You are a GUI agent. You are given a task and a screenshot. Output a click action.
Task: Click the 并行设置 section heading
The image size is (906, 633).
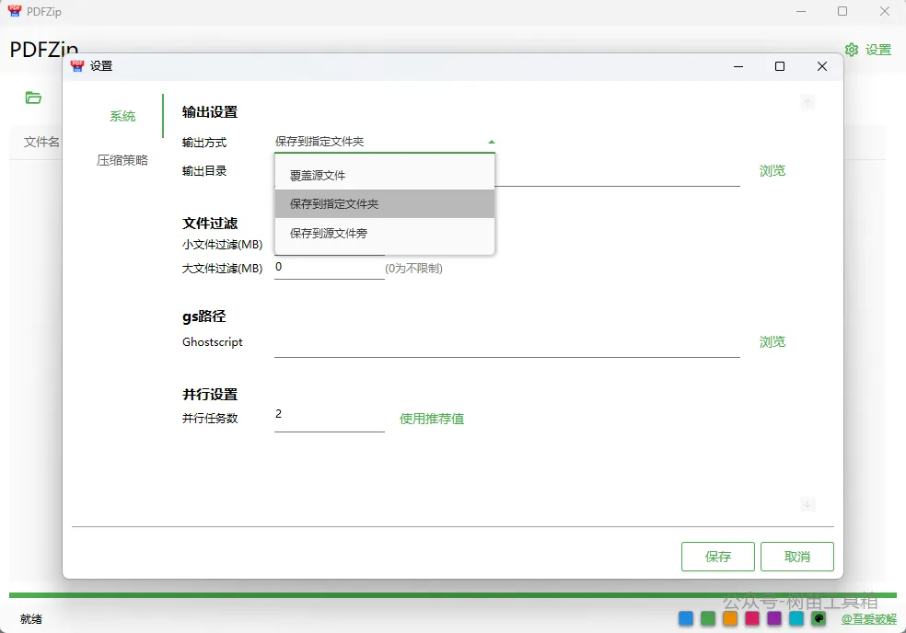(x=210, y=395)
